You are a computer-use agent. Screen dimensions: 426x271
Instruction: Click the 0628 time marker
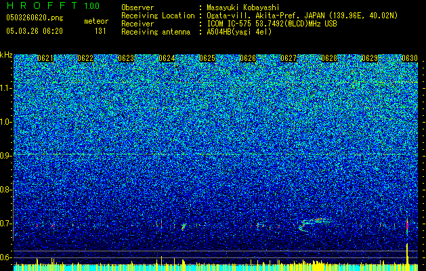coord(329,58)
